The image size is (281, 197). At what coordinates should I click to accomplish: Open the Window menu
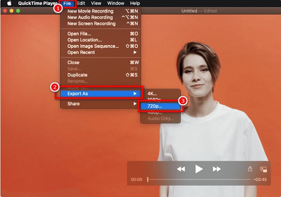point(116,3)
